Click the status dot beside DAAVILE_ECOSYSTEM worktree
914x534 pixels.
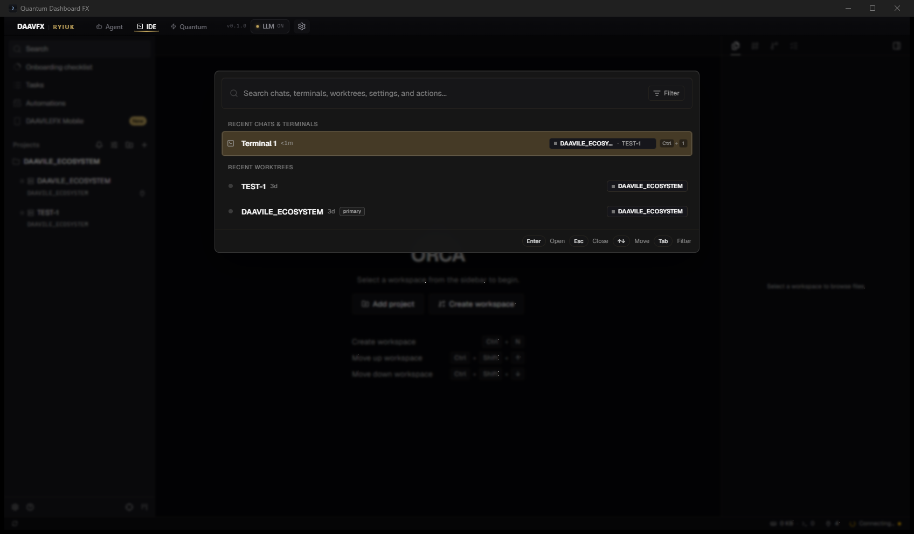tap(231, 211)
